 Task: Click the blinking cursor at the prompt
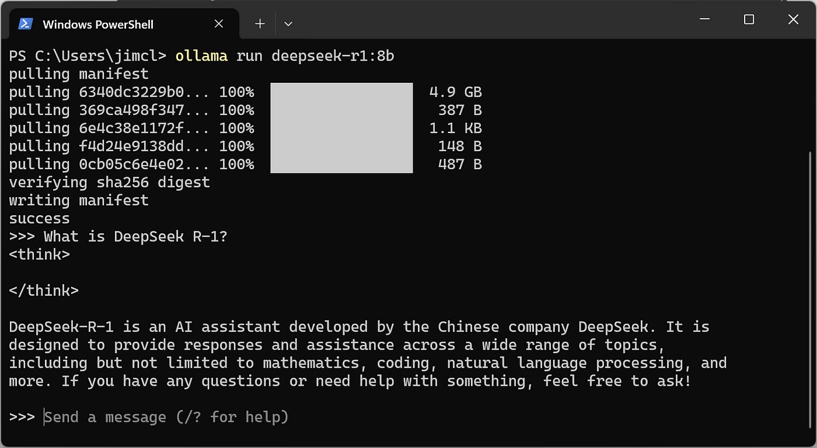(x=44, y=416)
